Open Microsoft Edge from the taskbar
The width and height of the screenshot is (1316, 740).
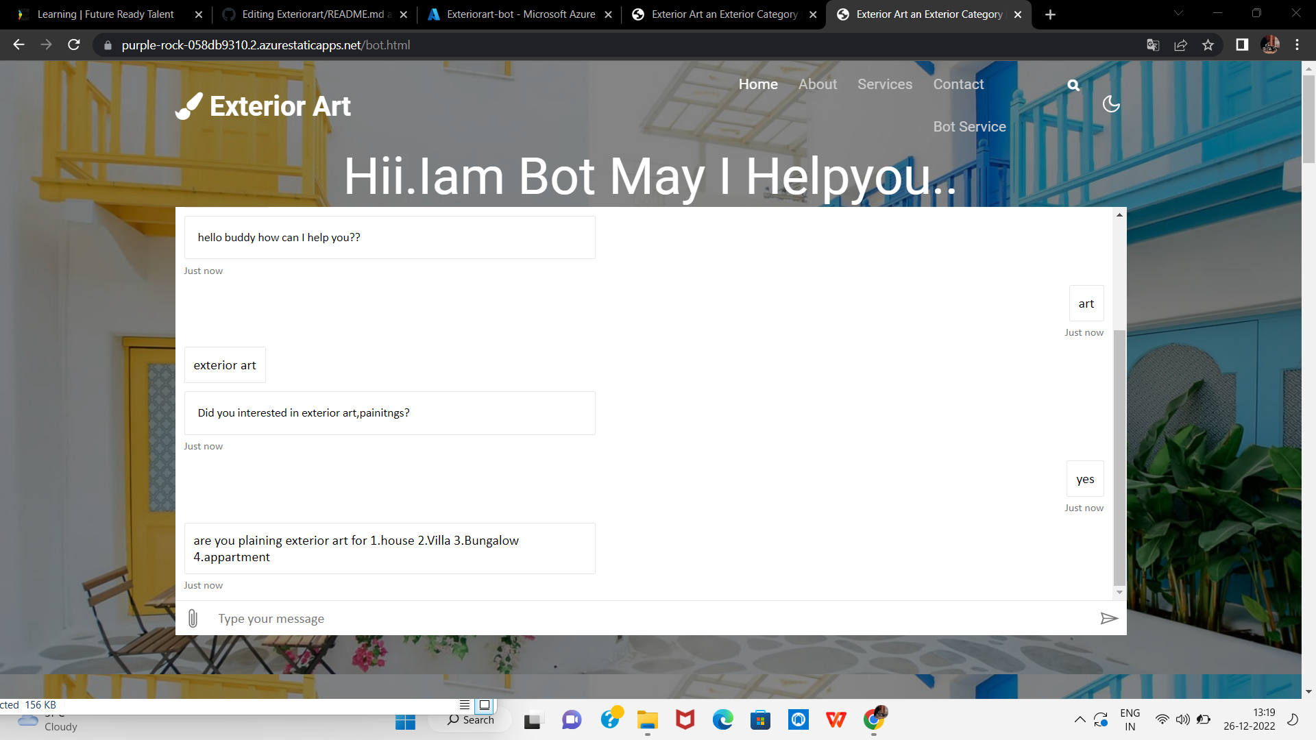722,719
